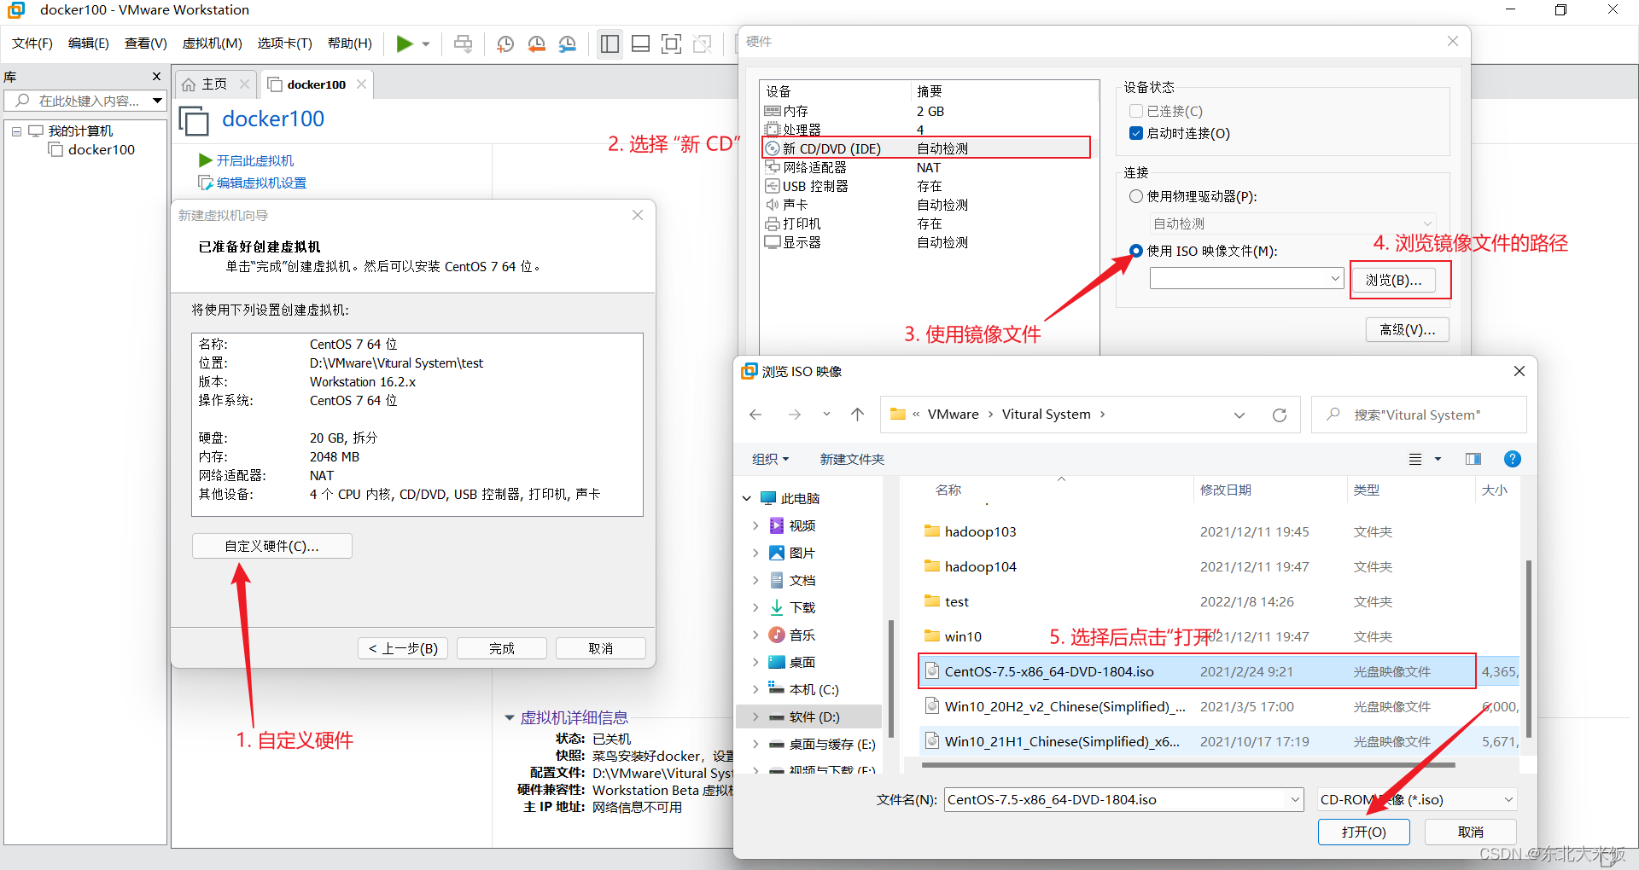The width and height of the screenshot is (1639, 870).
Task: Open the file type filter dropdown
Action: pos(1417,799)
